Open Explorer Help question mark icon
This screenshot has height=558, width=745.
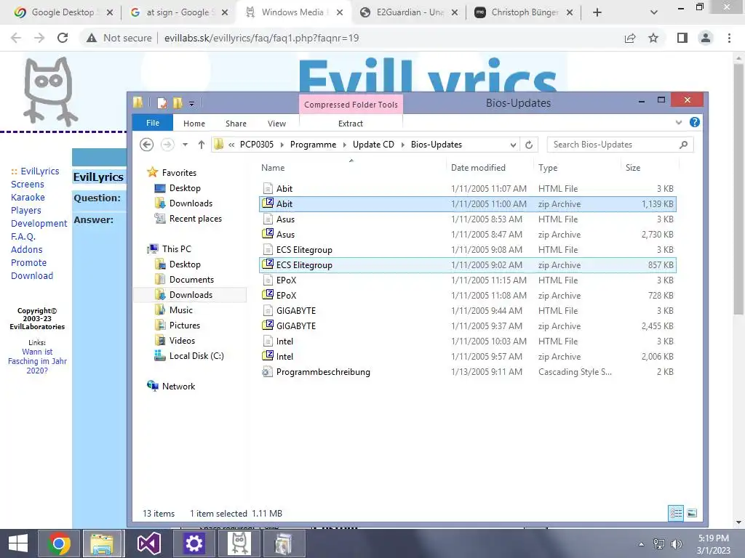(x=695, y=122)
